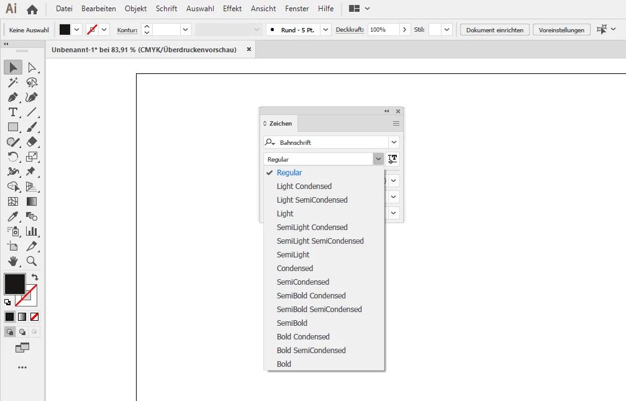The width and height of the screenshot is (626, 401).
Task: Apply Gradient fill mode
Action: 22,316
